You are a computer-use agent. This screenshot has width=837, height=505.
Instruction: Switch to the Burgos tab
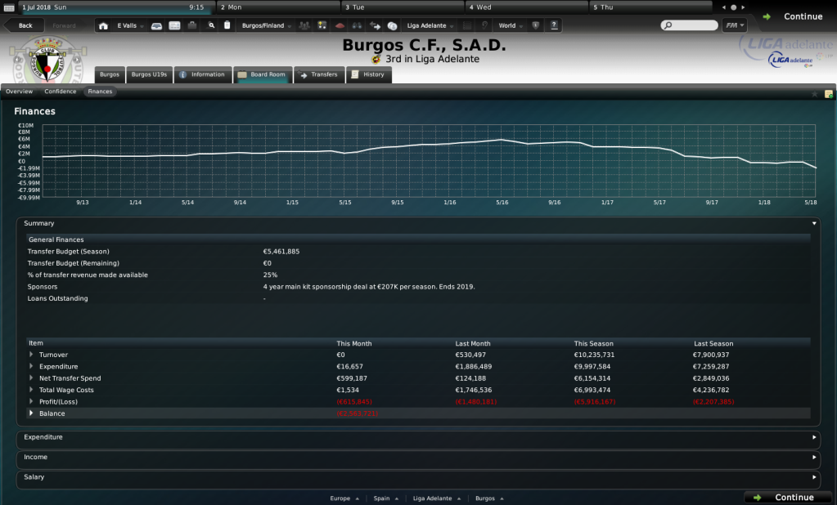pos(110,74)
